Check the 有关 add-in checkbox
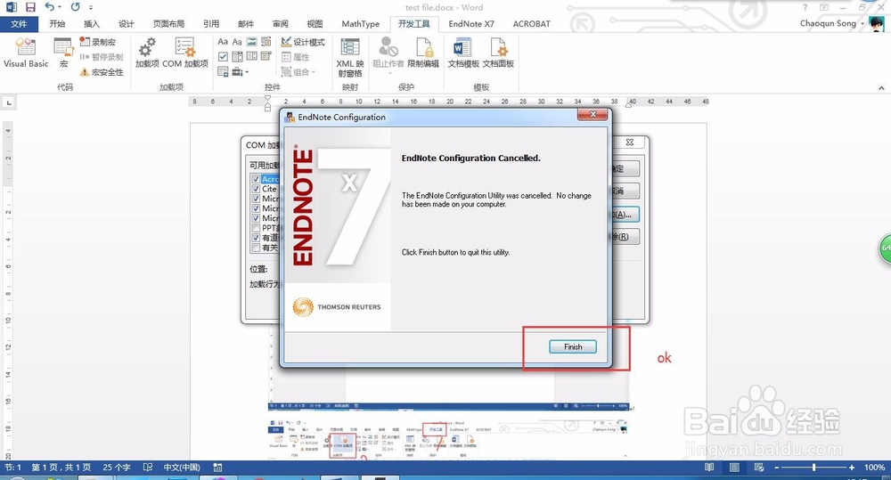The height and width of the screenshot is (480, 891). 256,248
